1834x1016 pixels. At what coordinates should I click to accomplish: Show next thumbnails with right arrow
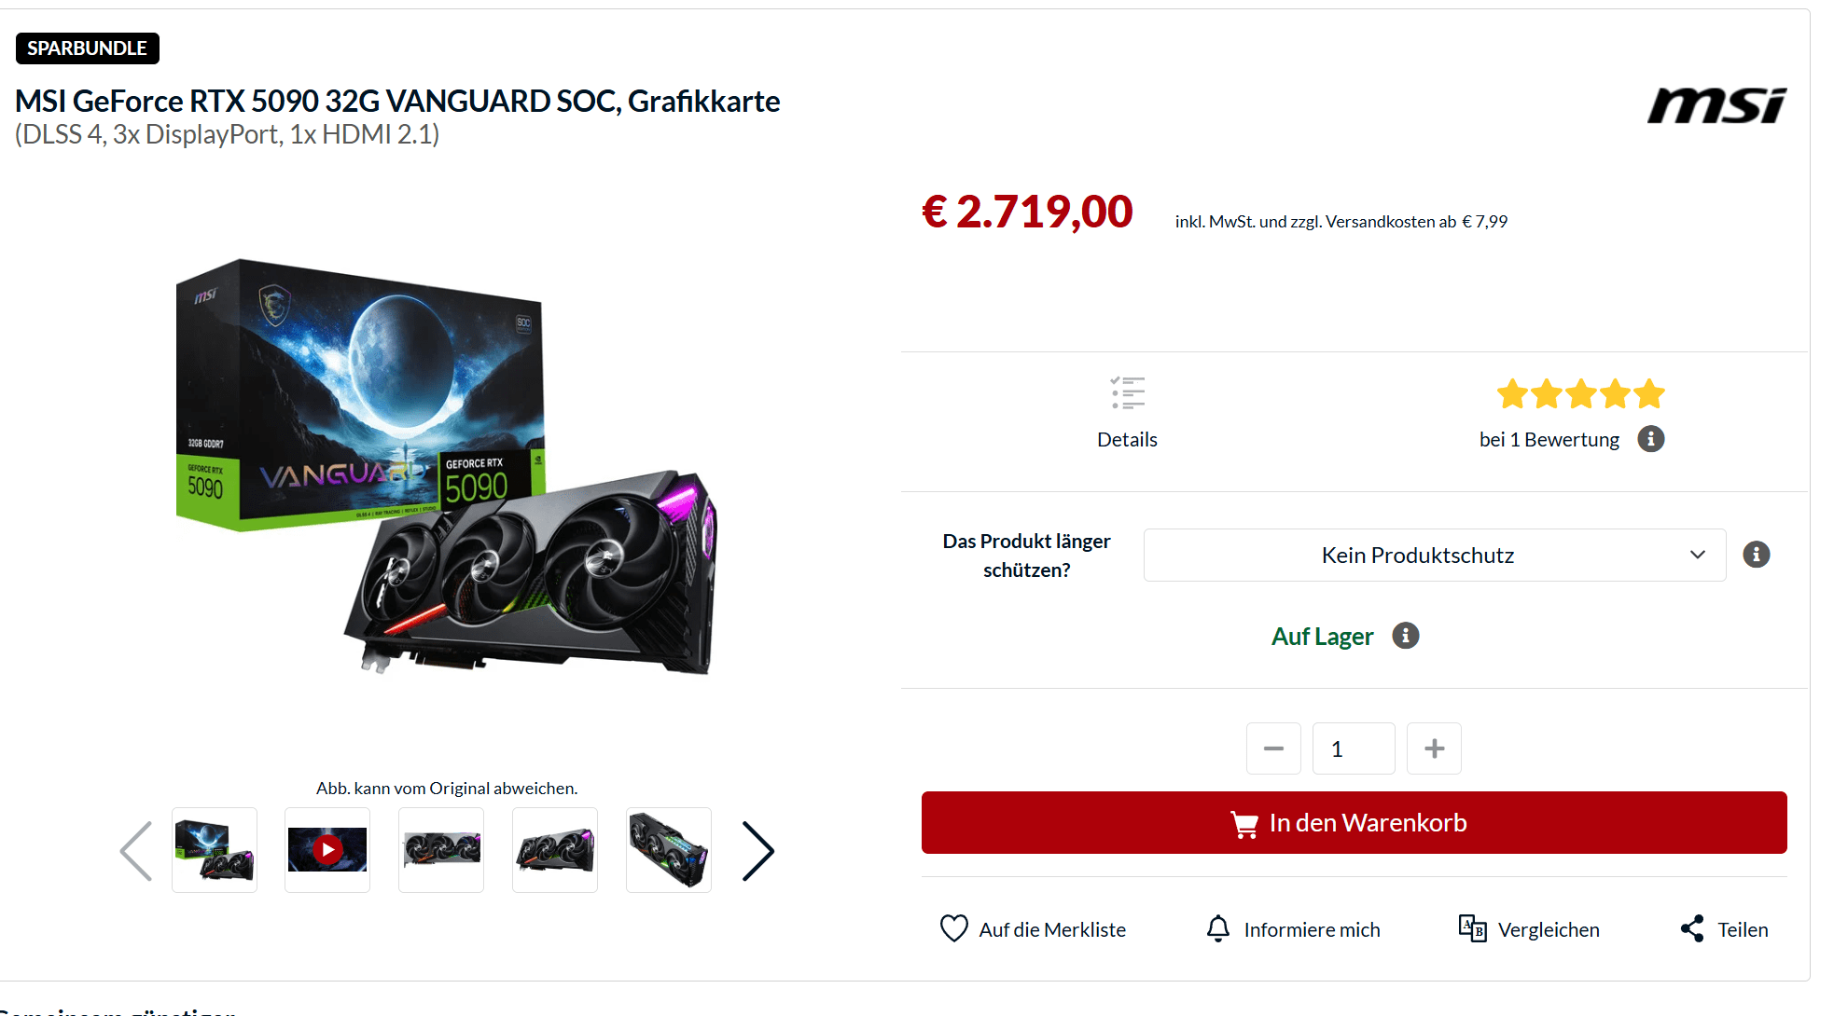pyautogui.click(x=758, y=851)
